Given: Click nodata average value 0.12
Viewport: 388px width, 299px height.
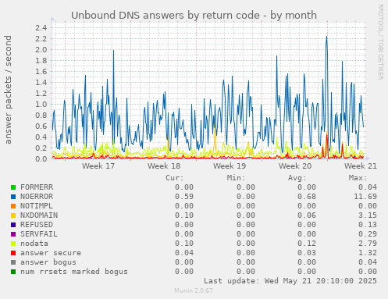Looking at the screenshot, I should (x=307, y=244).
